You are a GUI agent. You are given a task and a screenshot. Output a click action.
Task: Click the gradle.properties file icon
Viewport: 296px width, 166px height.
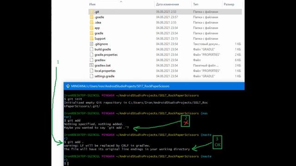point(92,54)
